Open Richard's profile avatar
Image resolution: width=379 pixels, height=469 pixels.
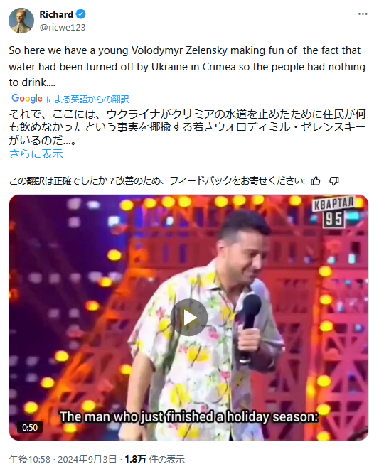click(x=21, y=21)
